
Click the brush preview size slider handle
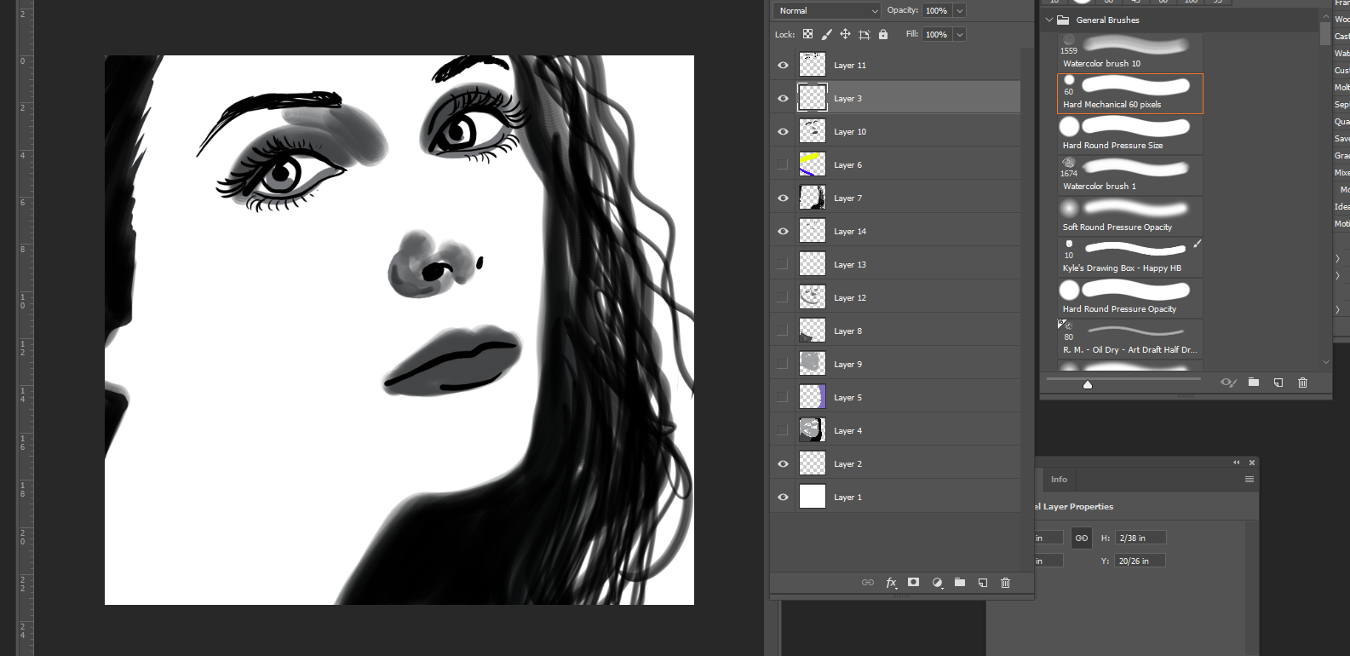[x=1088, y=385]
